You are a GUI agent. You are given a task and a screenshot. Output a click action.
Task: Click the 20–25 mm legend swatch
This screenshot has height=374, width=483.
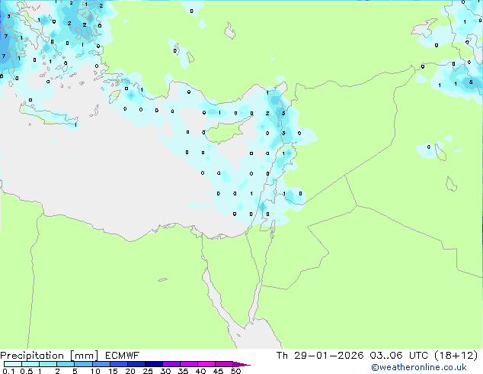[136, 364]
